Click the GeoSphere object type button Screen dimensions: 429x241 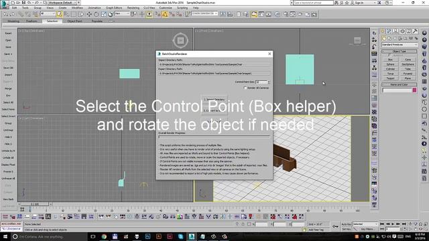pos(408,64)
